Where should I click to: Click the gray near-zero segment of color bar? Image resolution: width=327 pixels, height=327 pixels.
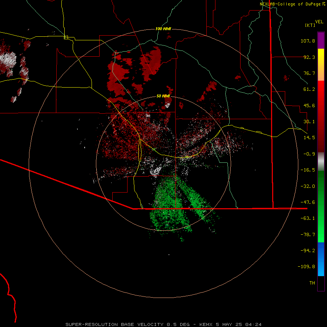tap(321, 162)
